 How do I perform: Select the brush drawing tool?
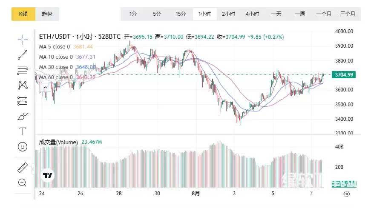click(23, 116)
